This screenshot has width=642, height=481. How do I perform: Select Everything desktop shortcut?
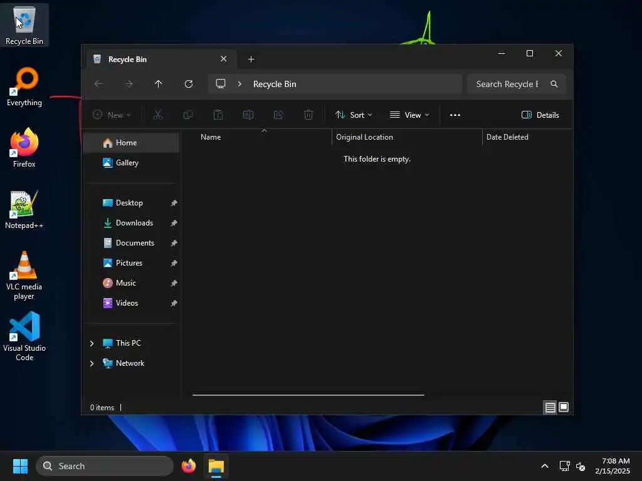tap(24, 86)
